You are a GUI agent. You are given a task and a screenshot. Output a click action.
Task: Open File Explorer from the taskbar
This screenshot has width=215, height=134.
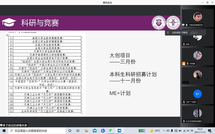86,131
